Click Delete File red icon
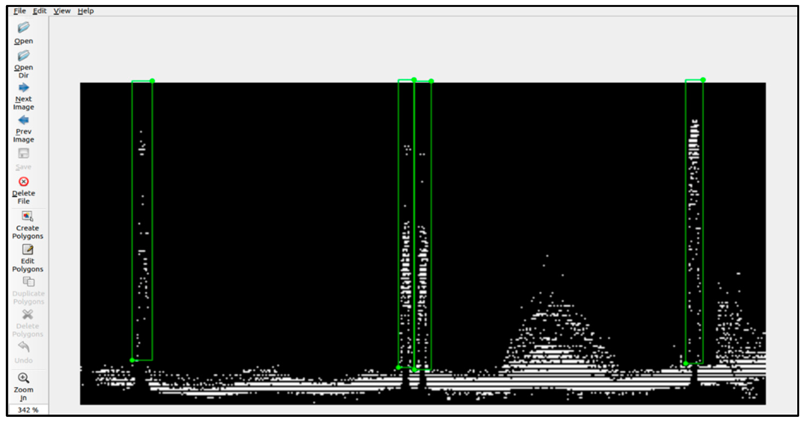Image resolution: width=805 pixels, height=421 pixels. [x=23, y=181]
